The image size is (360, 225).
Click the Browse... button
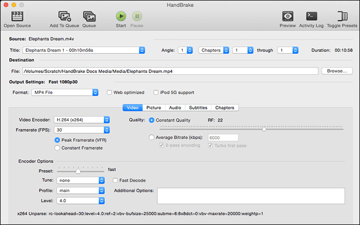(x=337, y=71)
